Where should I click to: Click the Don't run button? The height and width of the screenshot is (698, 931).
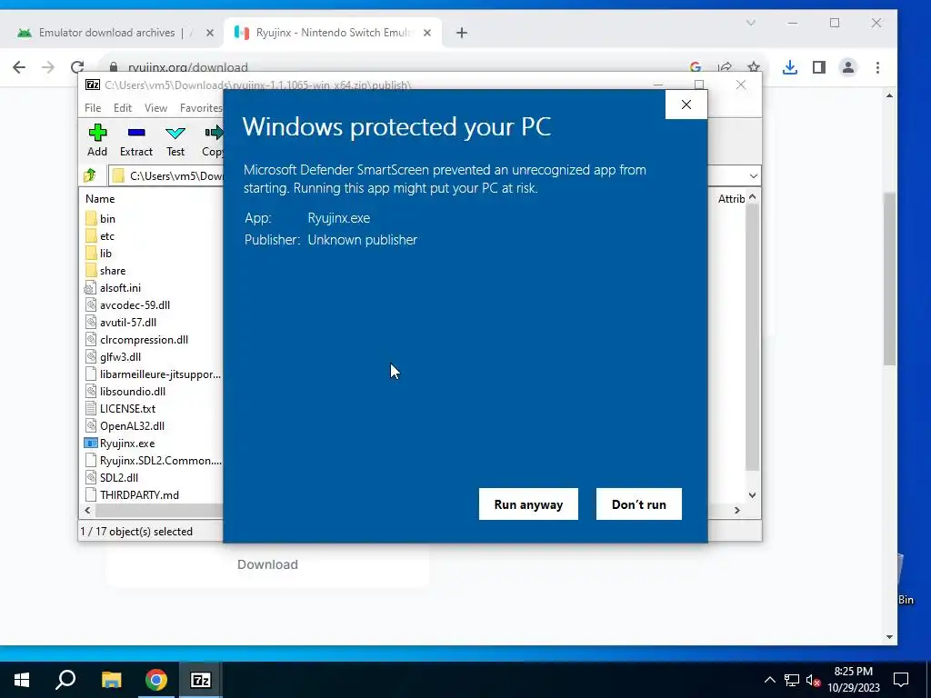pos(639,504)
